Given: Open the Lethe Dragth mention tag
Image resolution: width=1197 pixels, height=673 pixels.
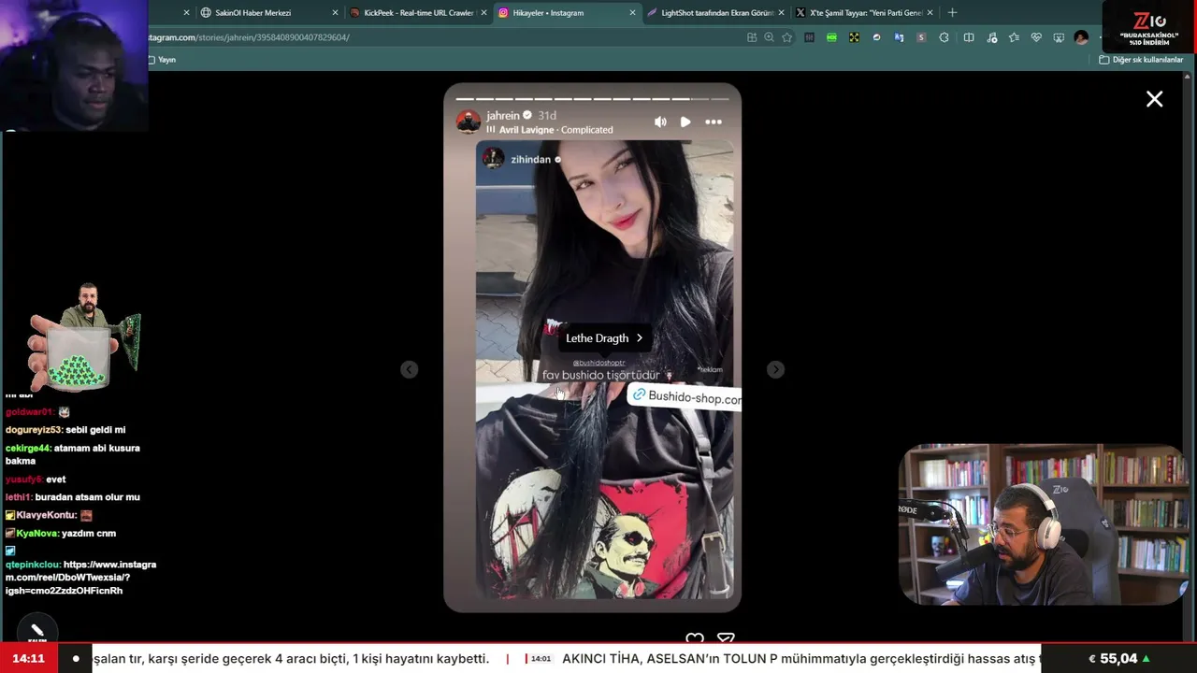Looking at the screenshot, I should [604, 338].
